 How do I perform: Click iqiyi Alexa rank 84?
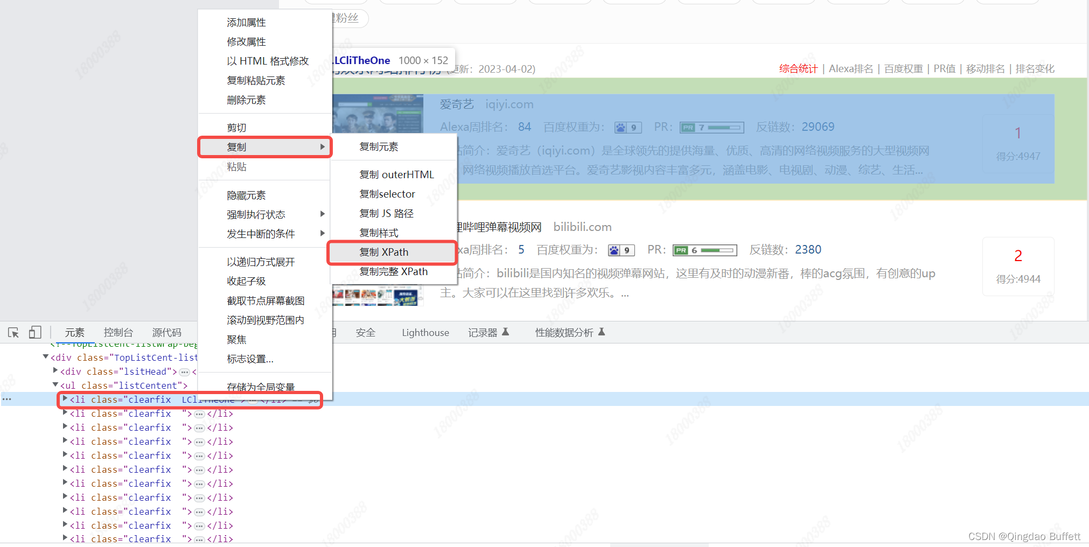525,127
